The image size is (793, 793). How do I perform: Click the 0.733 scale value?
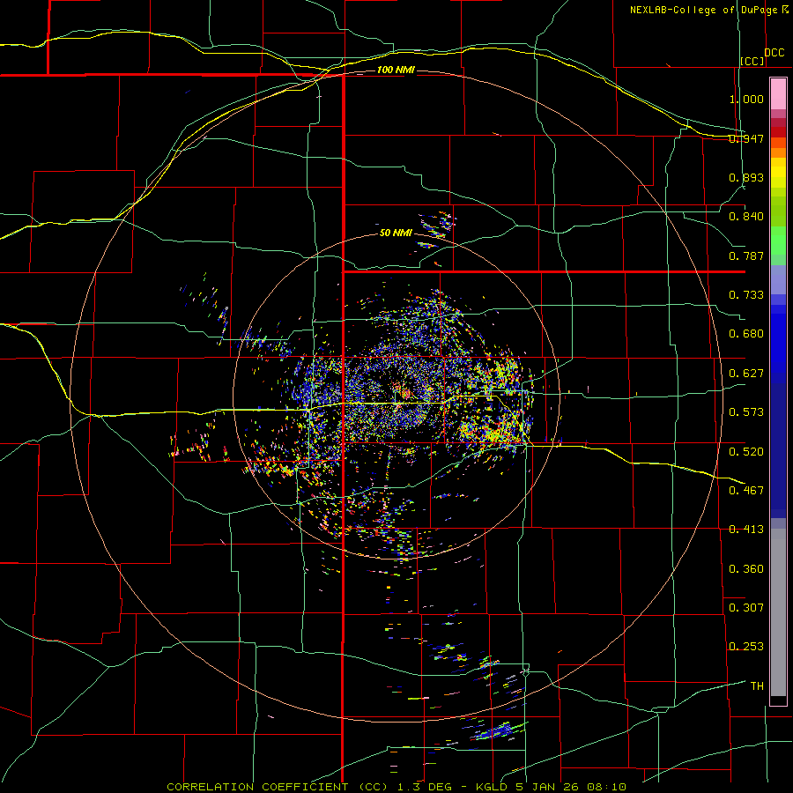click(x=746, y=295)
